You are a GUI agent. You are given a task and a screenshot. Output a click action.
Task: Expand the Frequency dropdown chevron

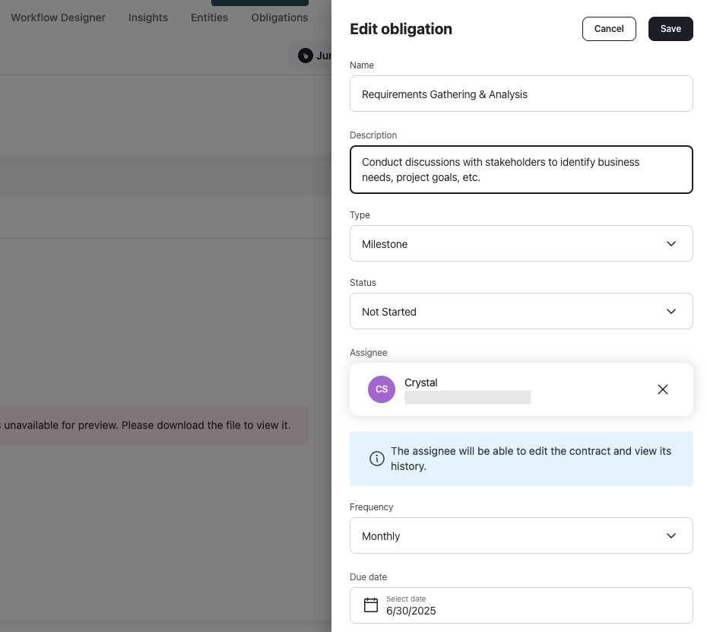[x=671, y=535]
